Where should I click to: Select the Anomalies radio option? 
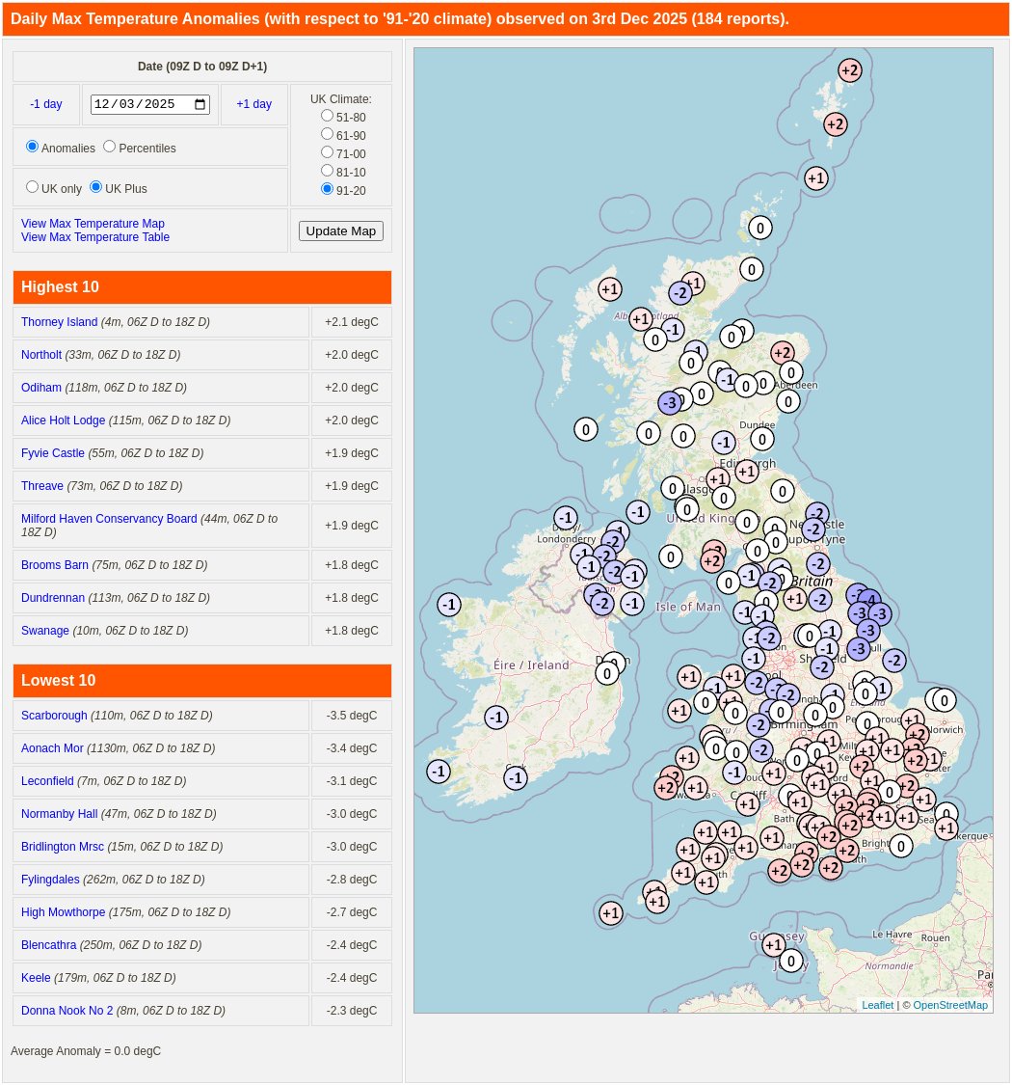pos(32,146)
